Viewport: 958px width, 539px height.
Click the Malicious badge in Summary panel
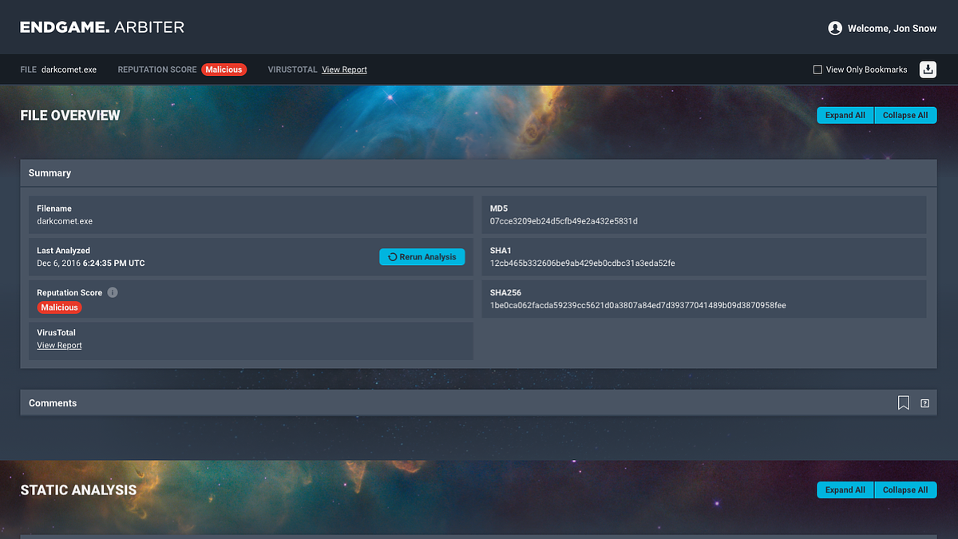[x=60, y=307]
